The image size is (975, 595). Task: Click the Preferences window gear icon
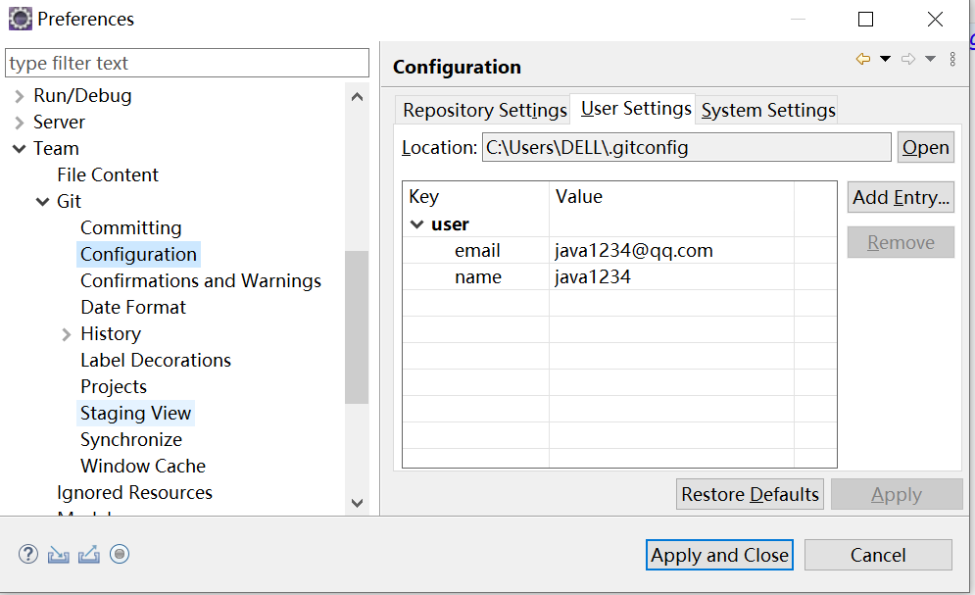[x=20, y=19]
